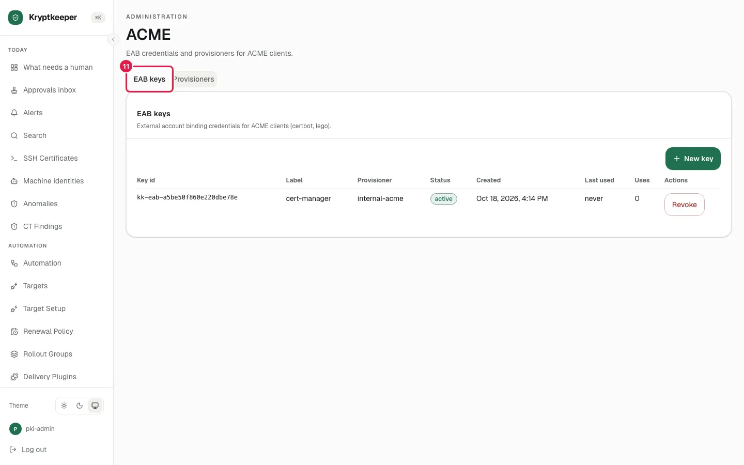Click the Search magnifier icon in sidebar

(14, 135)
